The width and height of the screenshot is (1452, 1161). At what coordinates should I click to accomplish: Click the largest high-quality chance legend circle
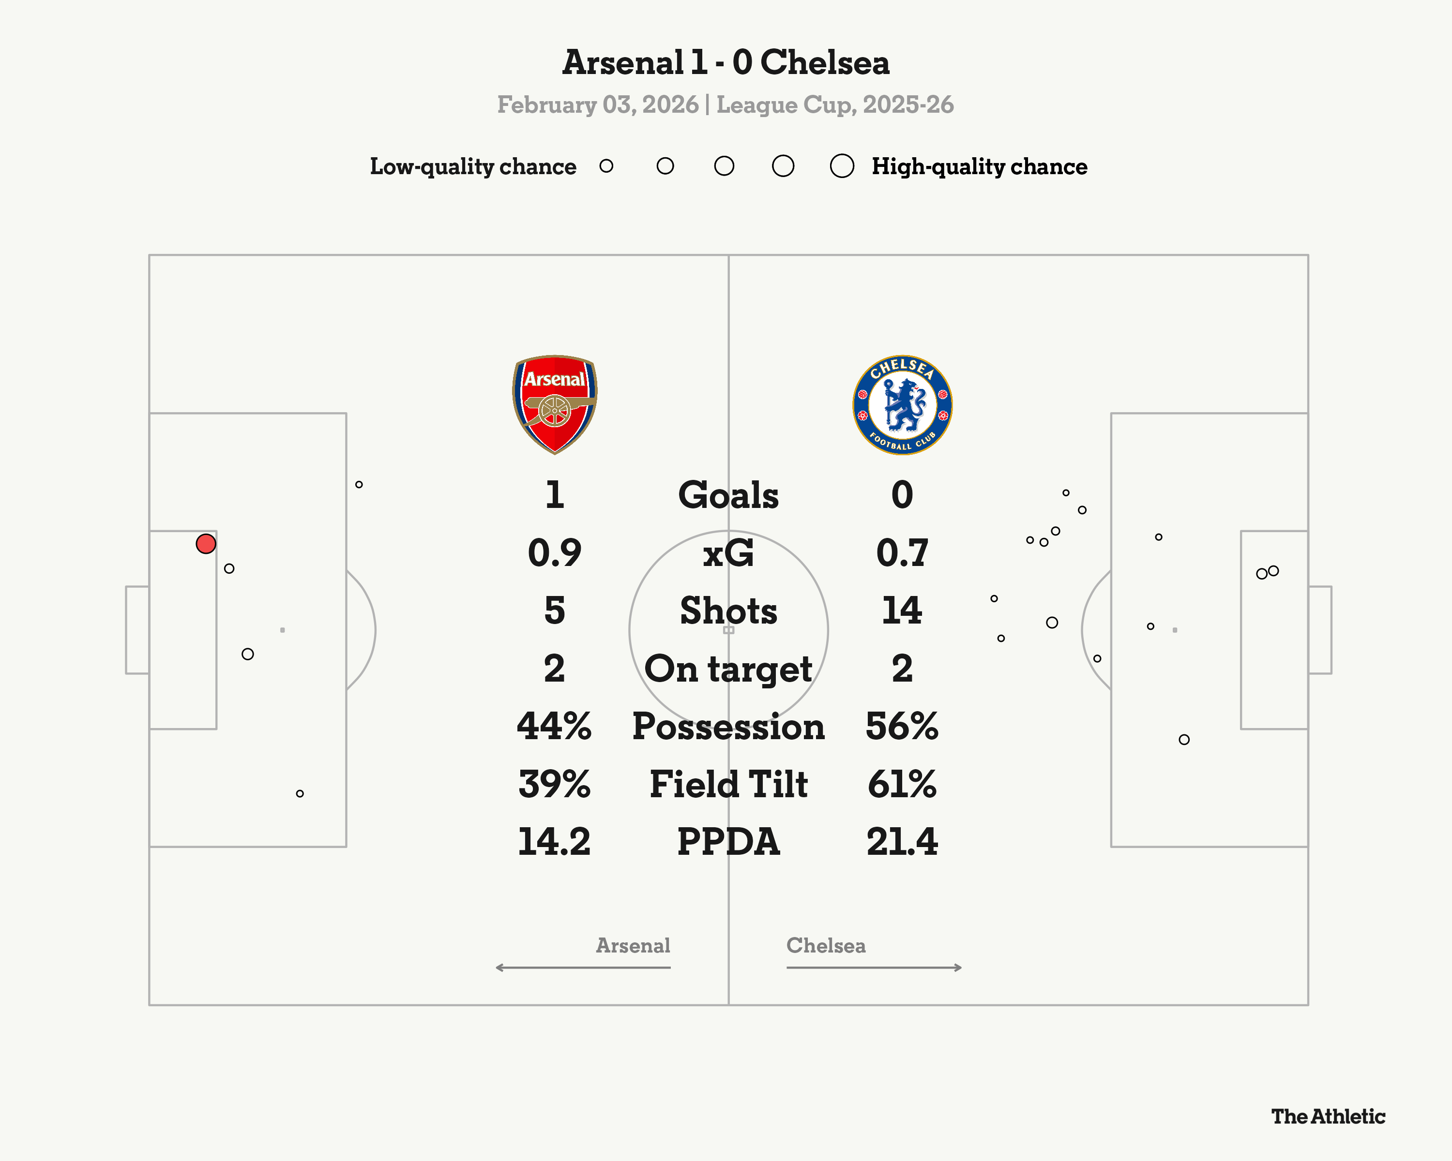coord(842,166)
